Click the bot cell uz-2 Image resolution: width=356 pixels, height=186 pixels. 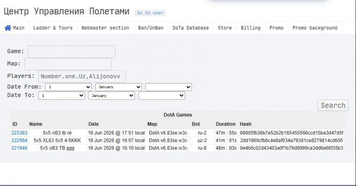[x=202, y=141]
